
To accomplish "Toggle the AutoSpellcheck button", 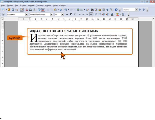I will 43,10.
